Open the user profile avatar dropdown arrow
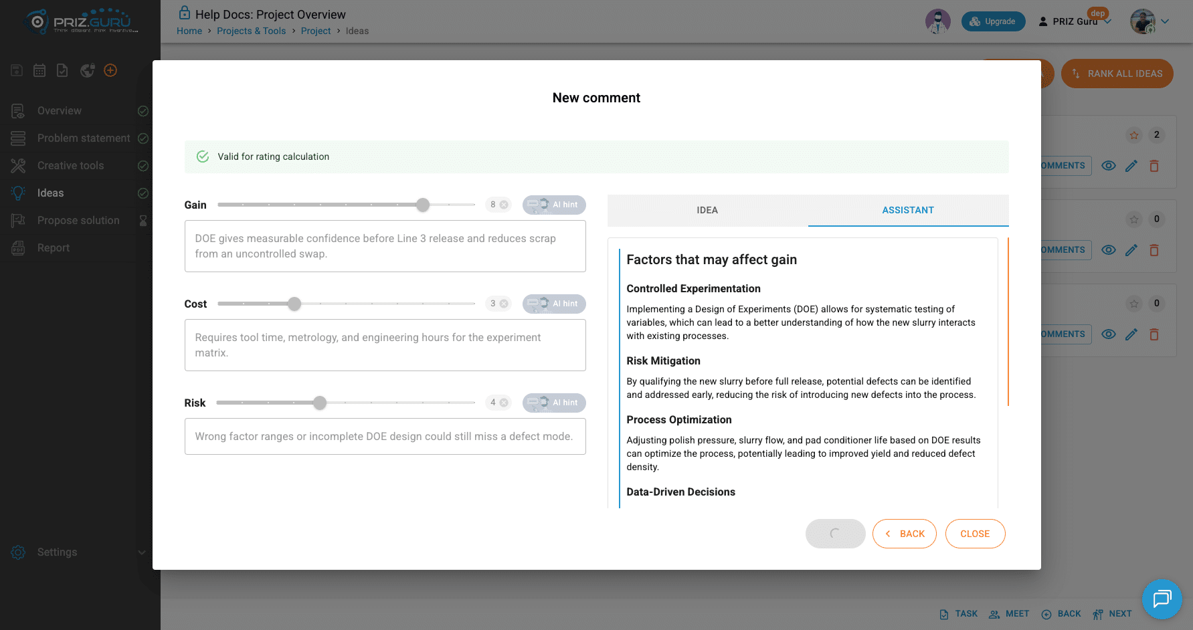The height and width of the screenshot is (630, 1193). coord(1165,21)
